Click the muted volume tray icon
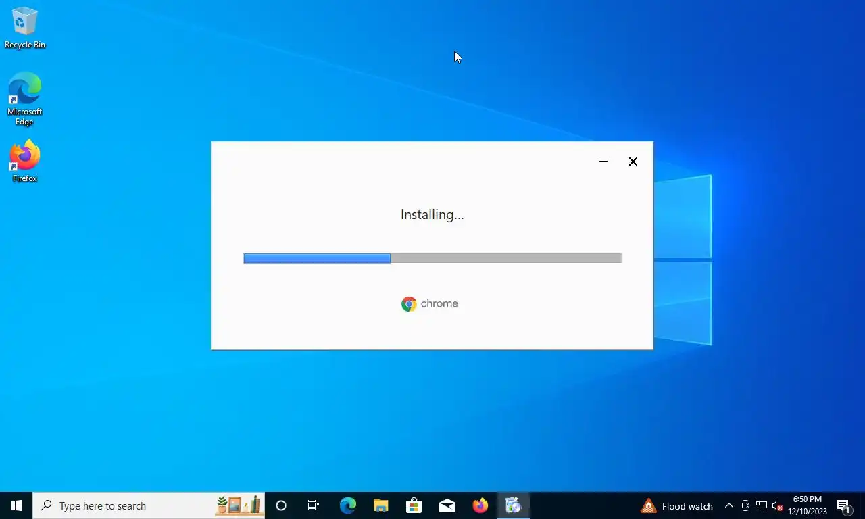Viewport: 865px width, 519px height. click(x=778, y=505)
